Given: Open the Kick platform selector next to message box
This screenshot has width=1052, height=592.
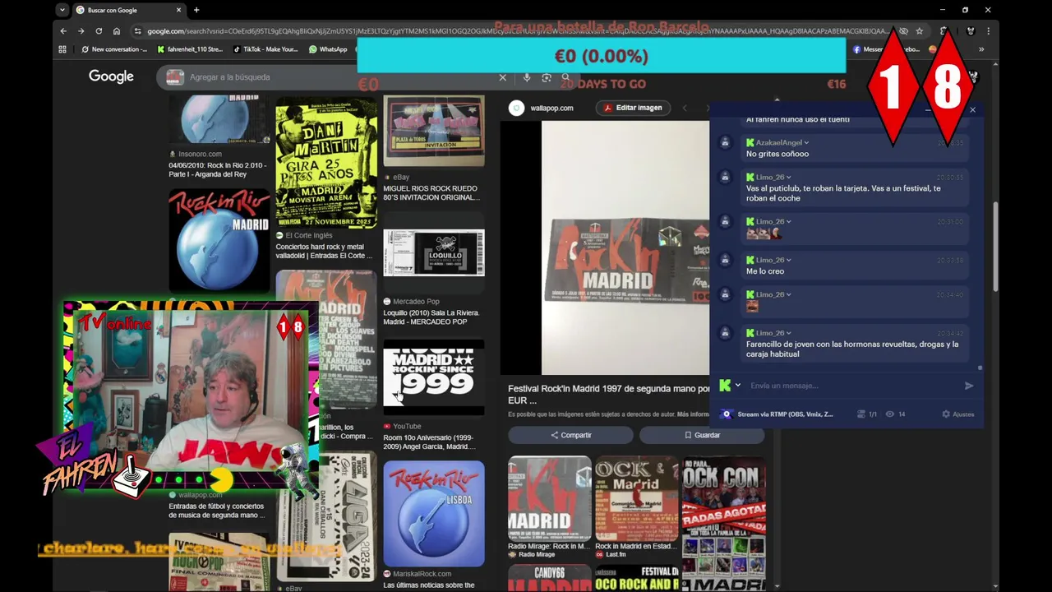Looking at the screenshot, I should click(x=730, y=385).
